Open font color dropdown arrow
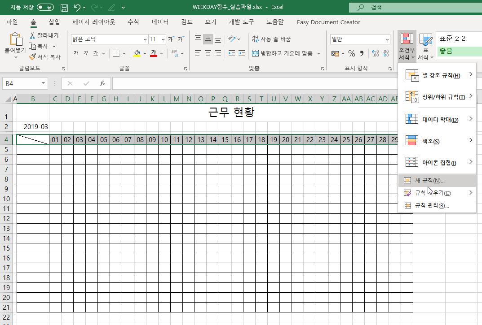482x325 pixels. (x=161, y=53)
